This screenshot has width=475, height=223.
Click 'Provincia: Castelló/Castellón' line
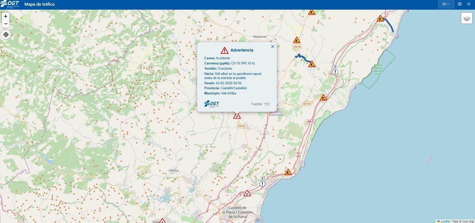pyautogui.click(x=226, y=88)
